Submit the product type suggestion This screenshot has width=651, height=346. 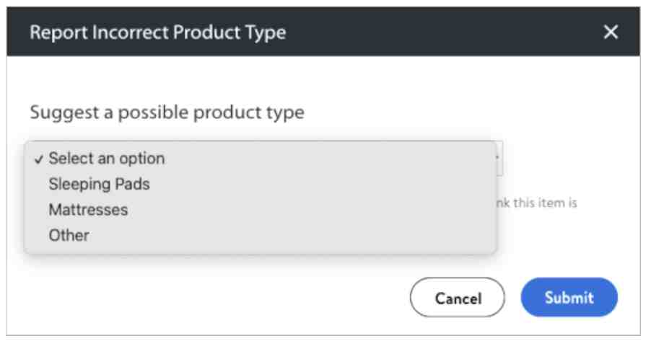pyautogui.click(x=569, y=297)
